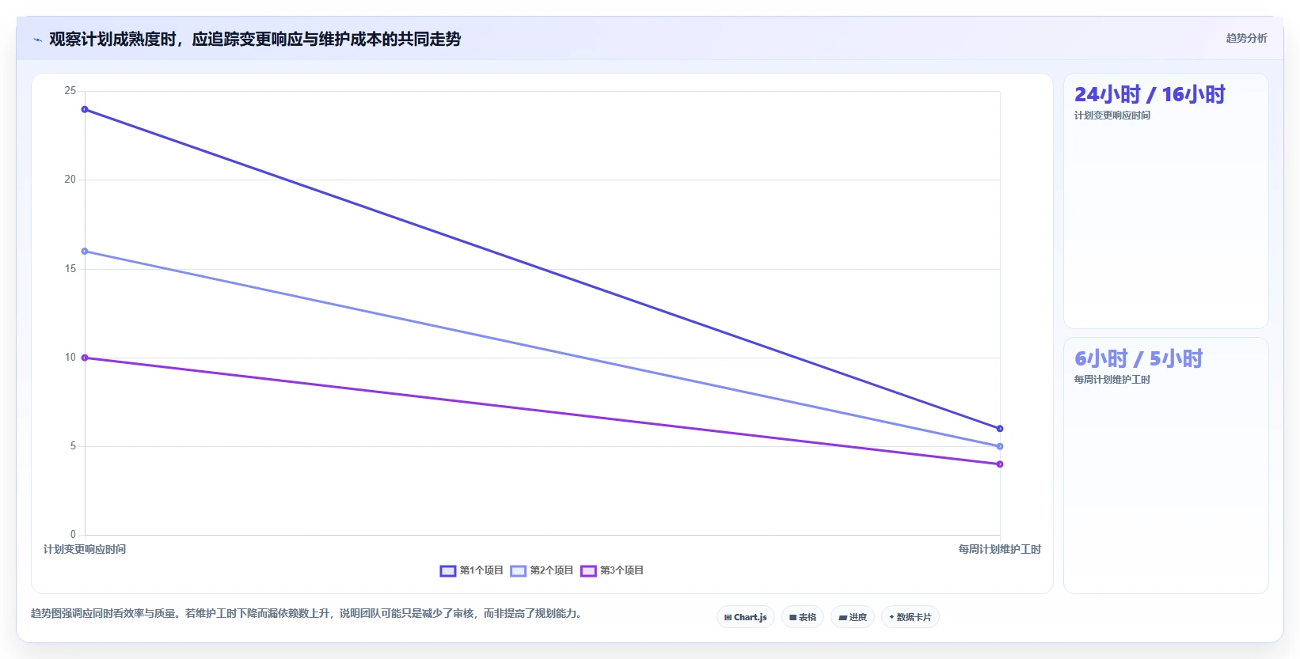This screenshot has height=659, width=1300.
Task: Click 第3个项目 data point at 10
Action: (x=85, y=358)
